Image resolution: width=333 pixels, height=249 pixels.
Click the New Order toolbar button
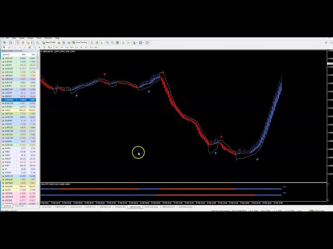(49, 43)
